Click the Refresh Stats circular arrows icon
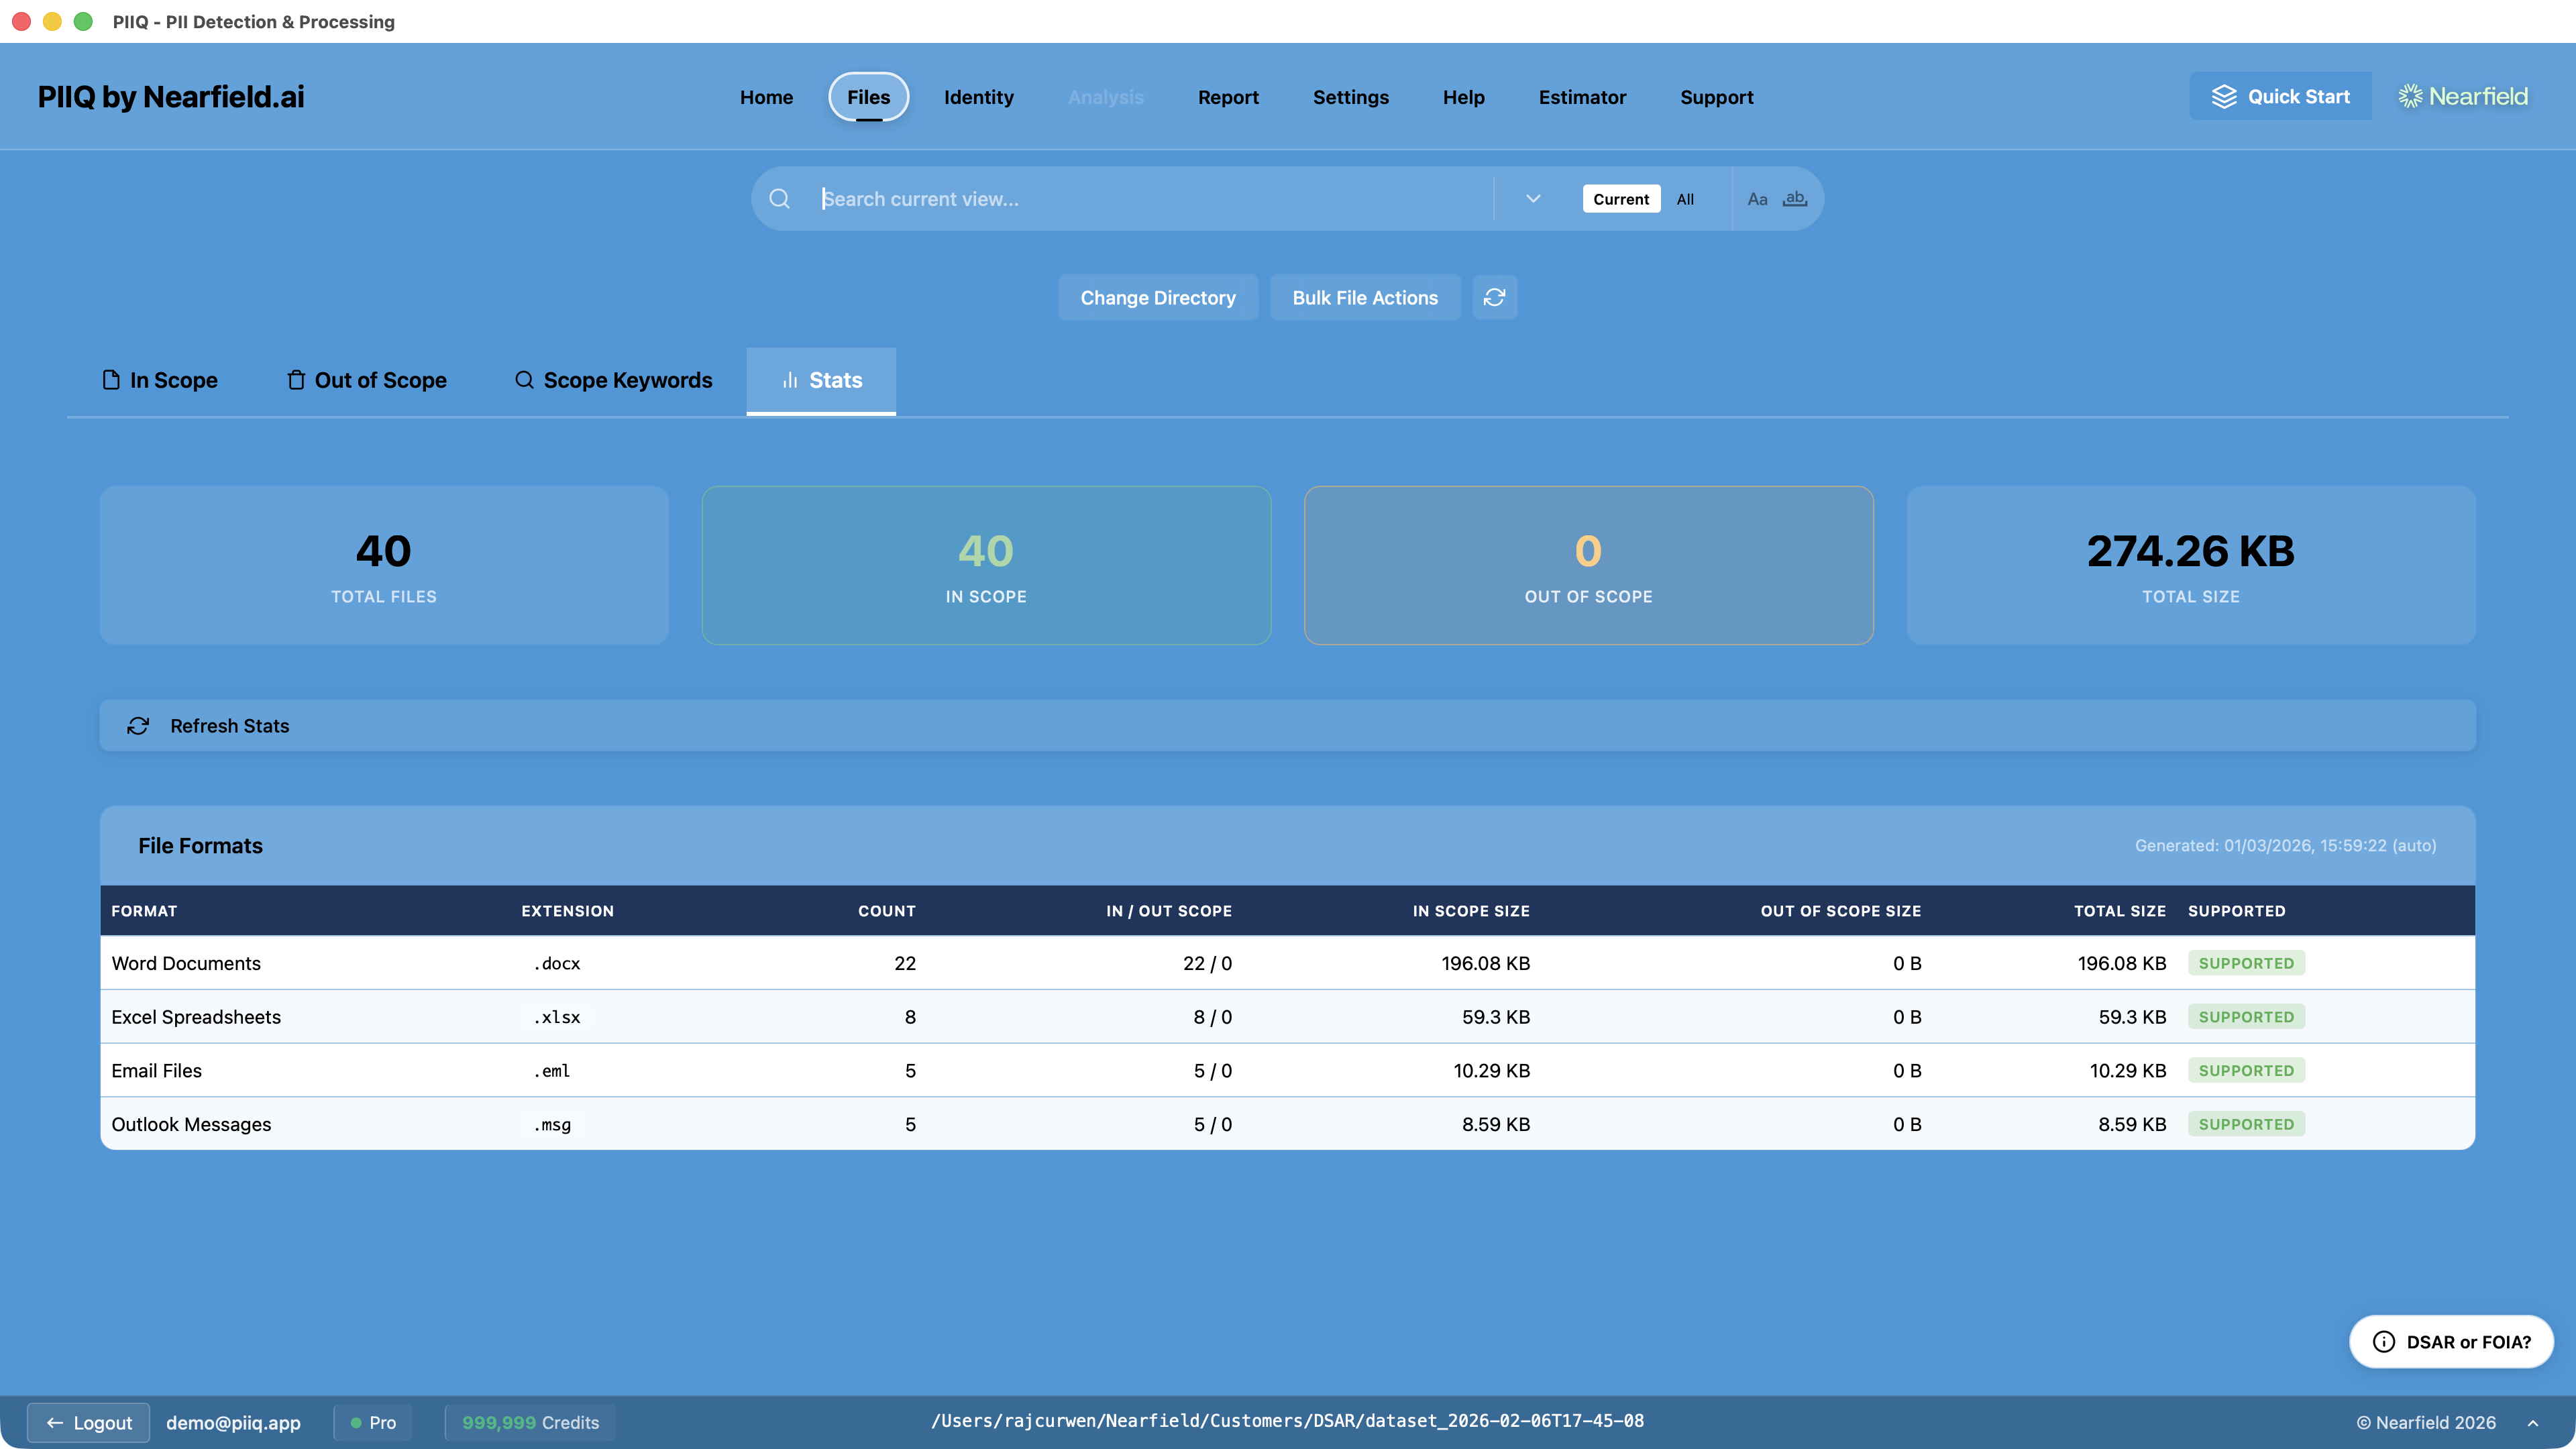 coord(138,726)
